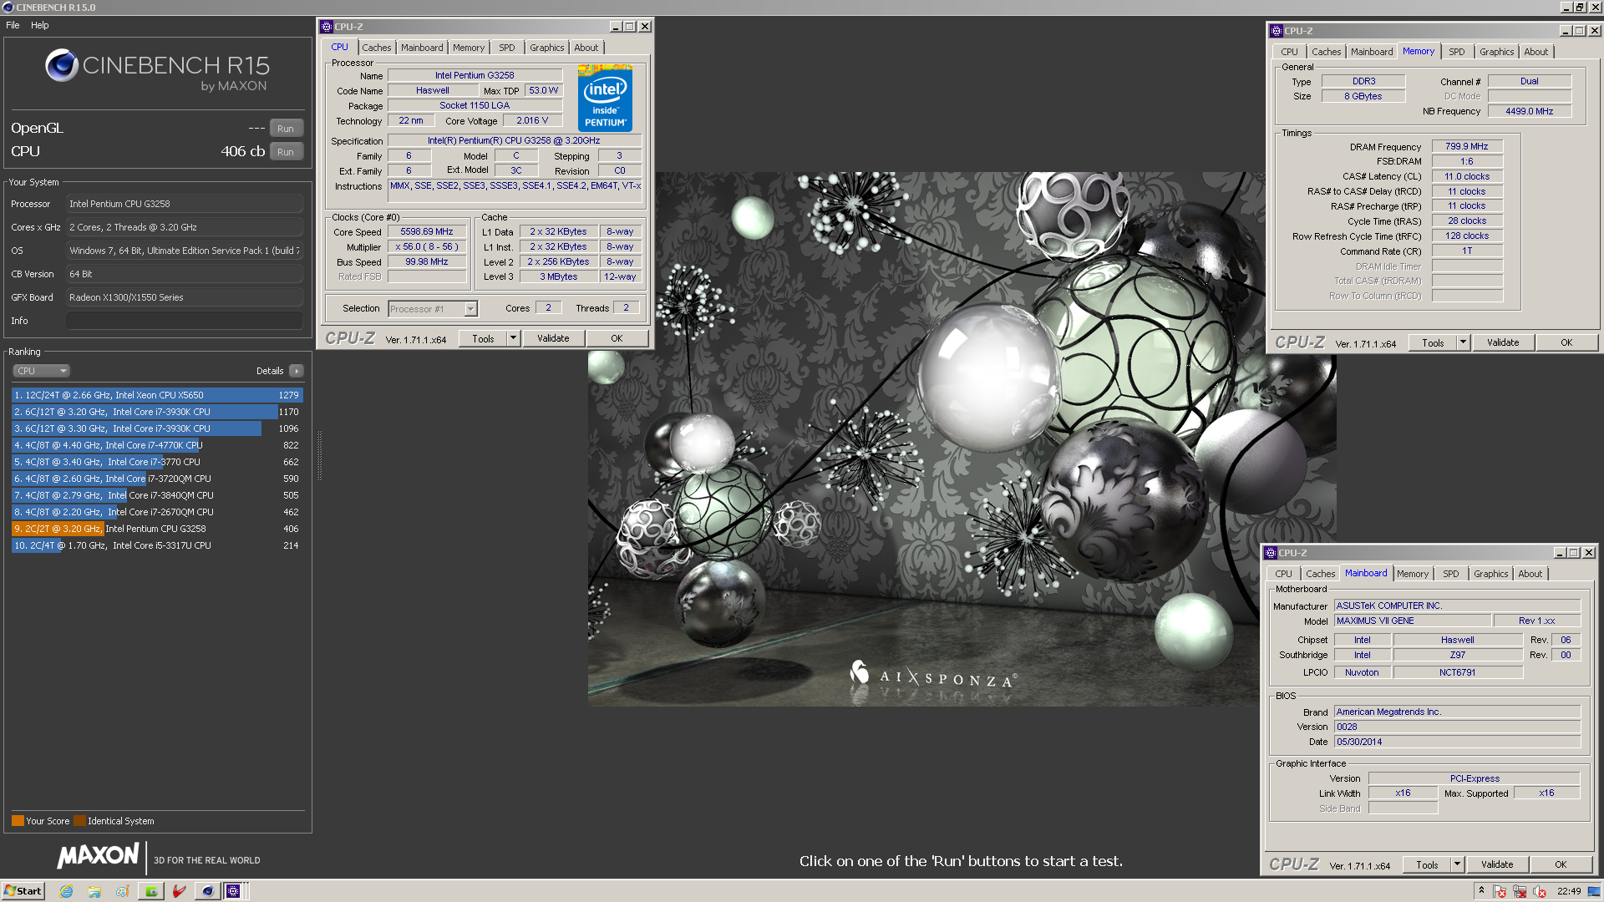
Task: Click Tools button in CPU-Z Memory window
Action: [1433, 342]
